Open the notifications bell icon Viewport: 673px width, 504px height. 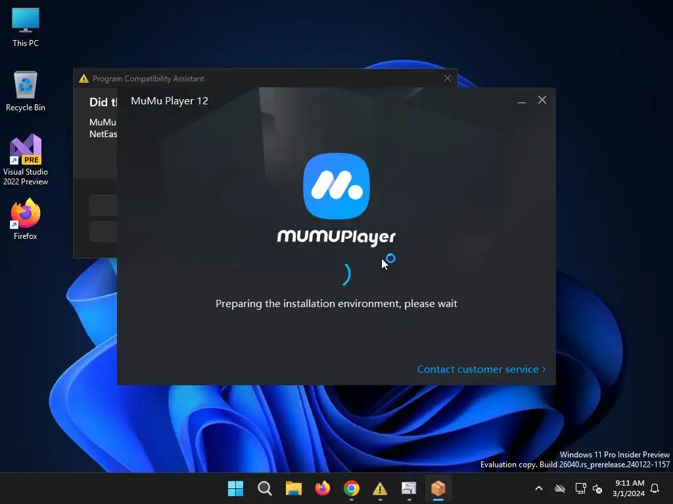click(655, 488)
